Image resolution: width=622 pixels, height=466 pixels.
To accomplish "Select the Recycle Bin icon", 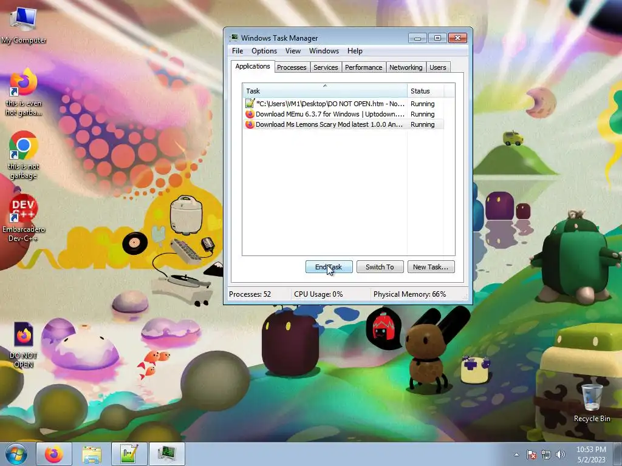I will [x=592, y=403].
